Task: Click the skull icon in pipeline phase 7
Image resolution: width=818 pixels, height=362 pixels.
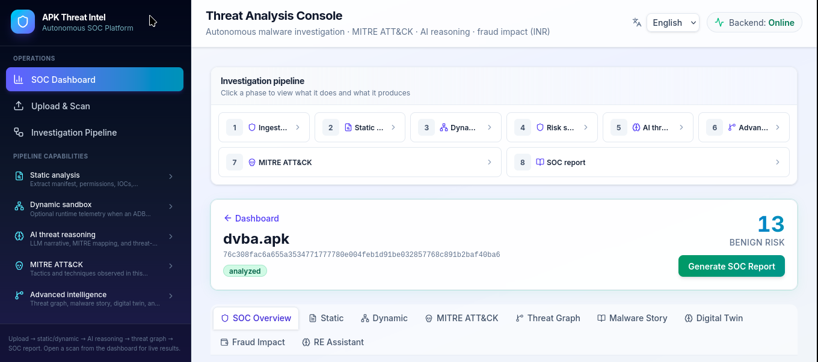Action: pyautogui.click(x=252, y=162)
